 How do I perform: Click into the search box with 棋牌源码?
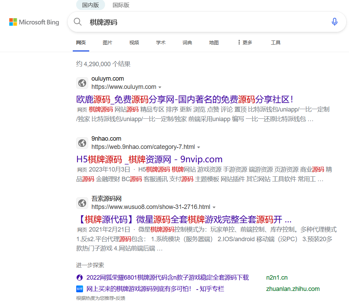206,22
